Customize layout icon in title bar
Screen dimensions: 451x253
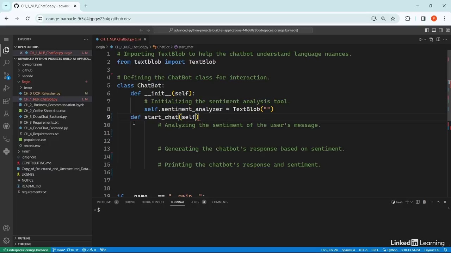tap(448, 30)
